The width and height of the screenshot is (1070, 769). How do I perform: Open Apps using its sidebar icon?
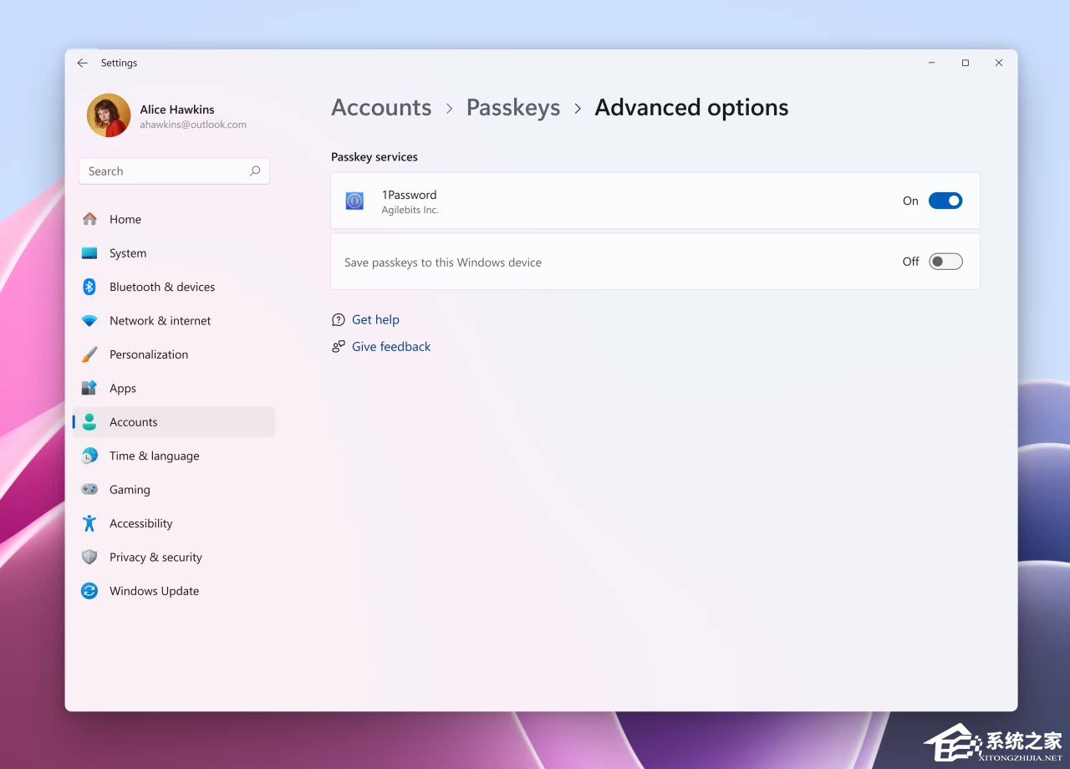[x=89, y=388]
